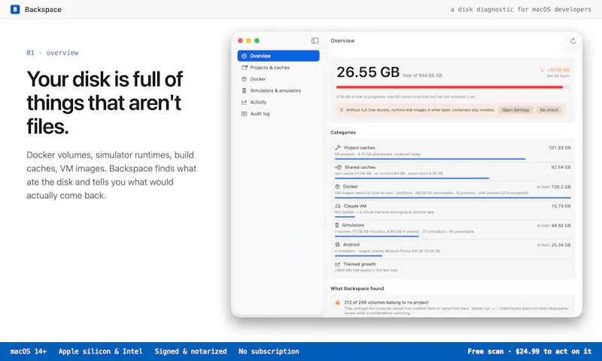
Task: Click the Android usage bar
Action: [358, 255]
